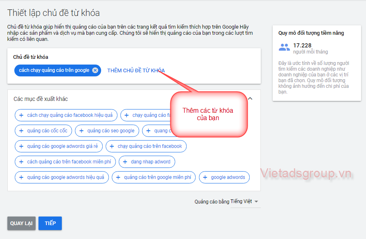The height and width of the screenshot is (239, 366).
Task: Collapse the suggestions panel with the chevron
Action: (250, 99)
